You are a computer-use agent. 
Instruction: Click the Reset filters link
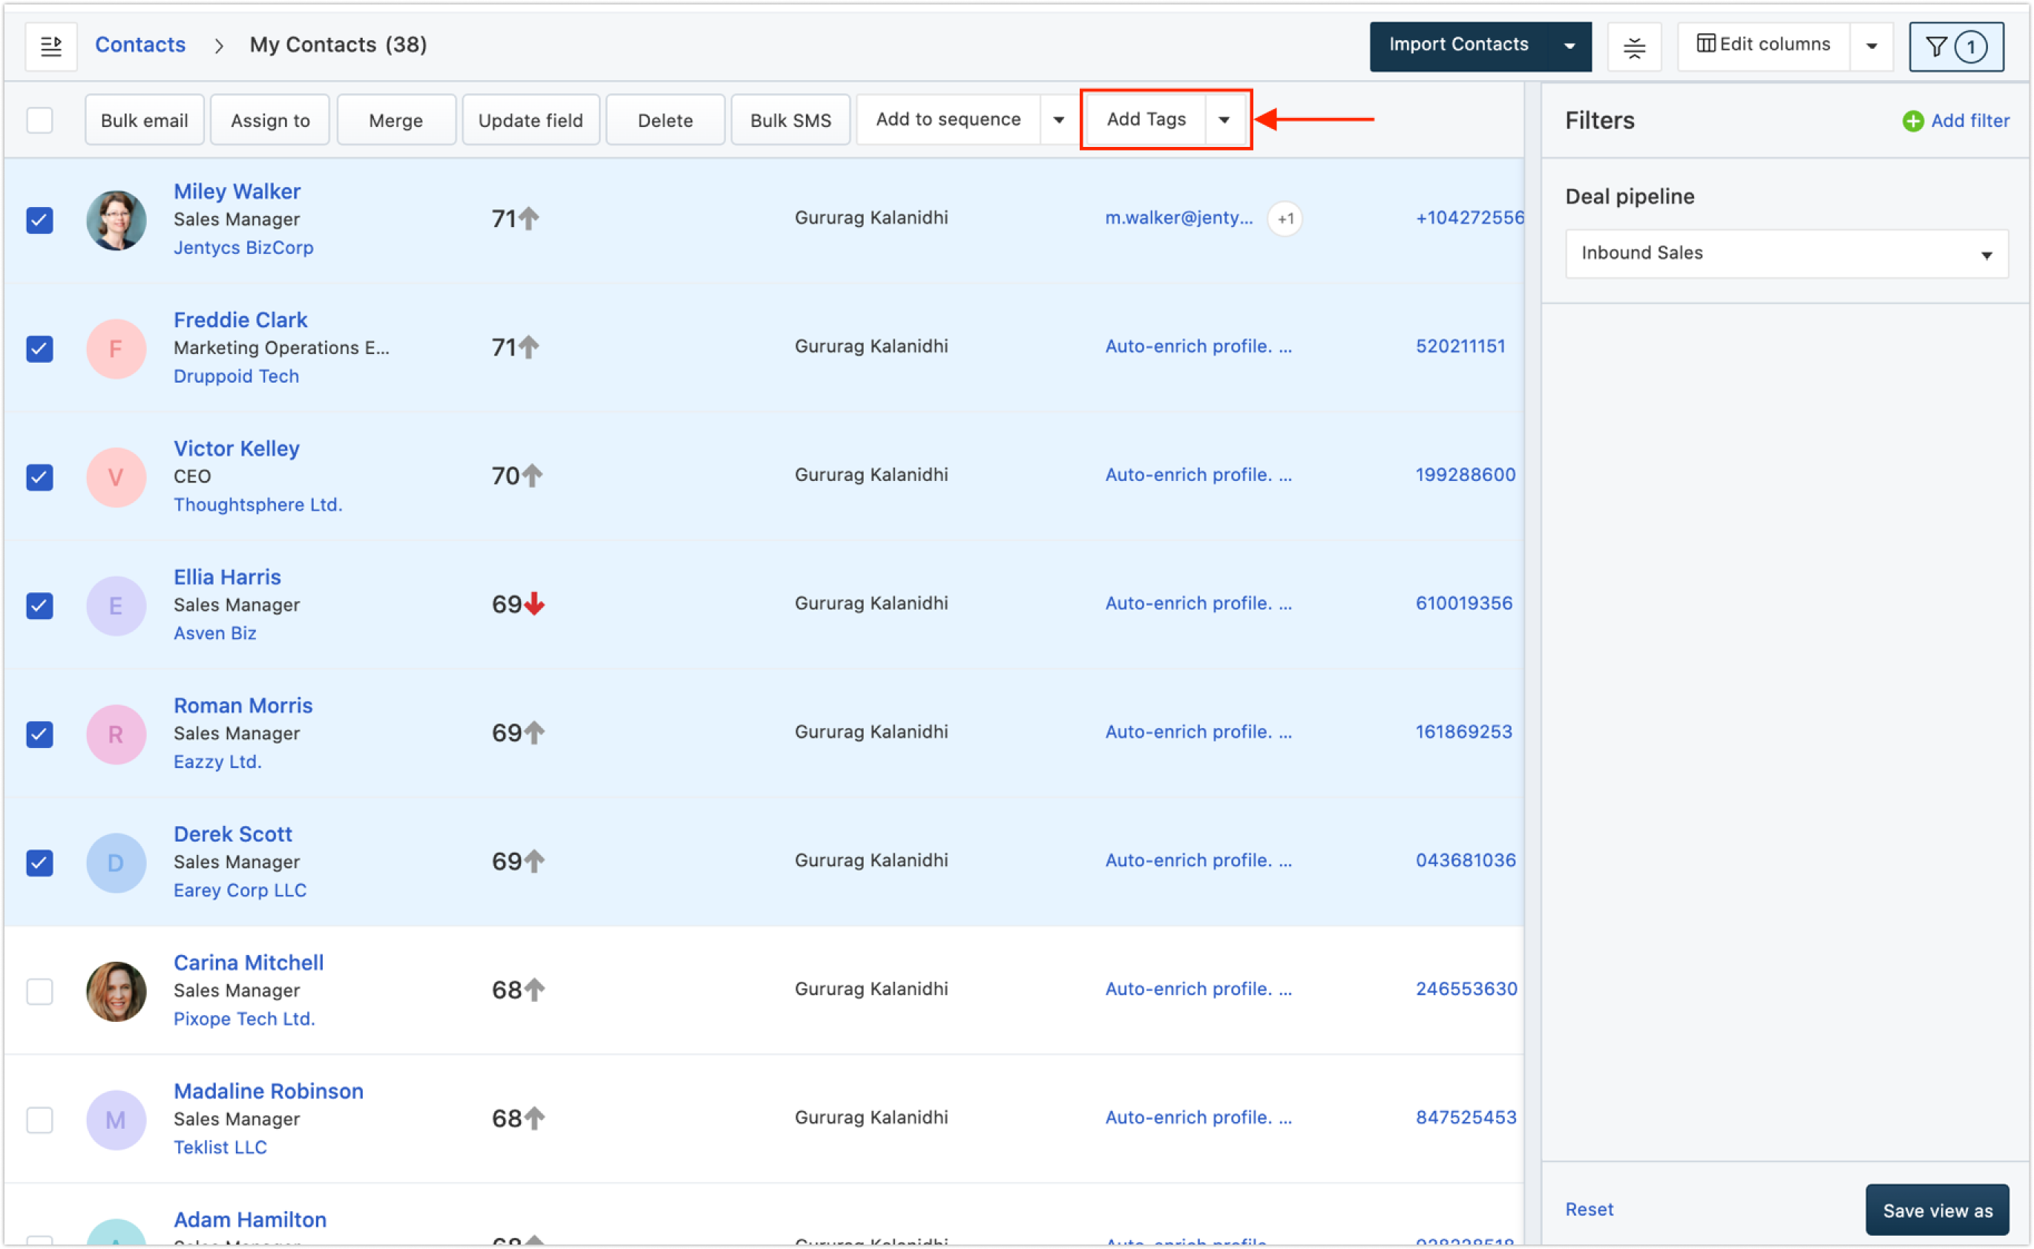(x=1588, y=1210)
